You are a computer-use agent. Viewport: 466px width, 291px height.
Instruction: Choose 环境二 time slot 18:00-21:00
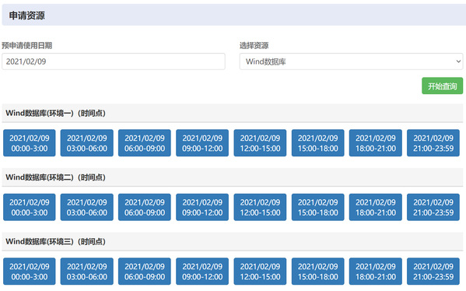(375, 207)
